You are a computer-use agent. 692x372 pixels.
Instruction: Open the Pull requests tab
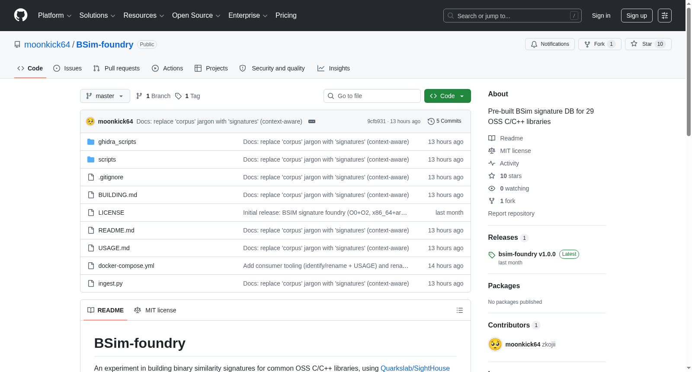click(x=116, y=68)
